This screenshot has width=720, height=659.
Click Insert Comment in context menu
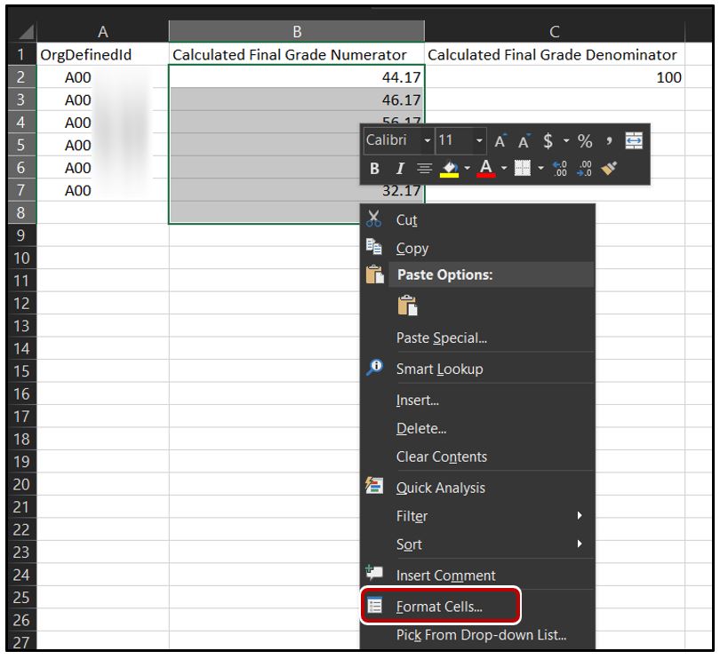pyautogui.click(x=445, y=576)
